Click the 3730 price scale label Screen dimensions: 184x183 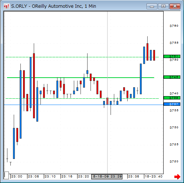tap(174, 128)
